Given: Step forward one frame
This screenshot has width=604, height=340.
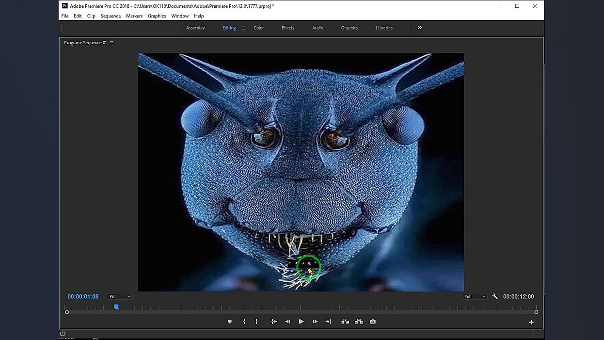Looking at the screenshot, I should (315, 322).
